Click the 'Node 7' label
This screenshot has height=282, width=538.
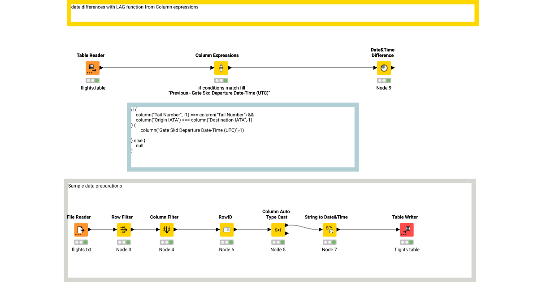[330, 249]
